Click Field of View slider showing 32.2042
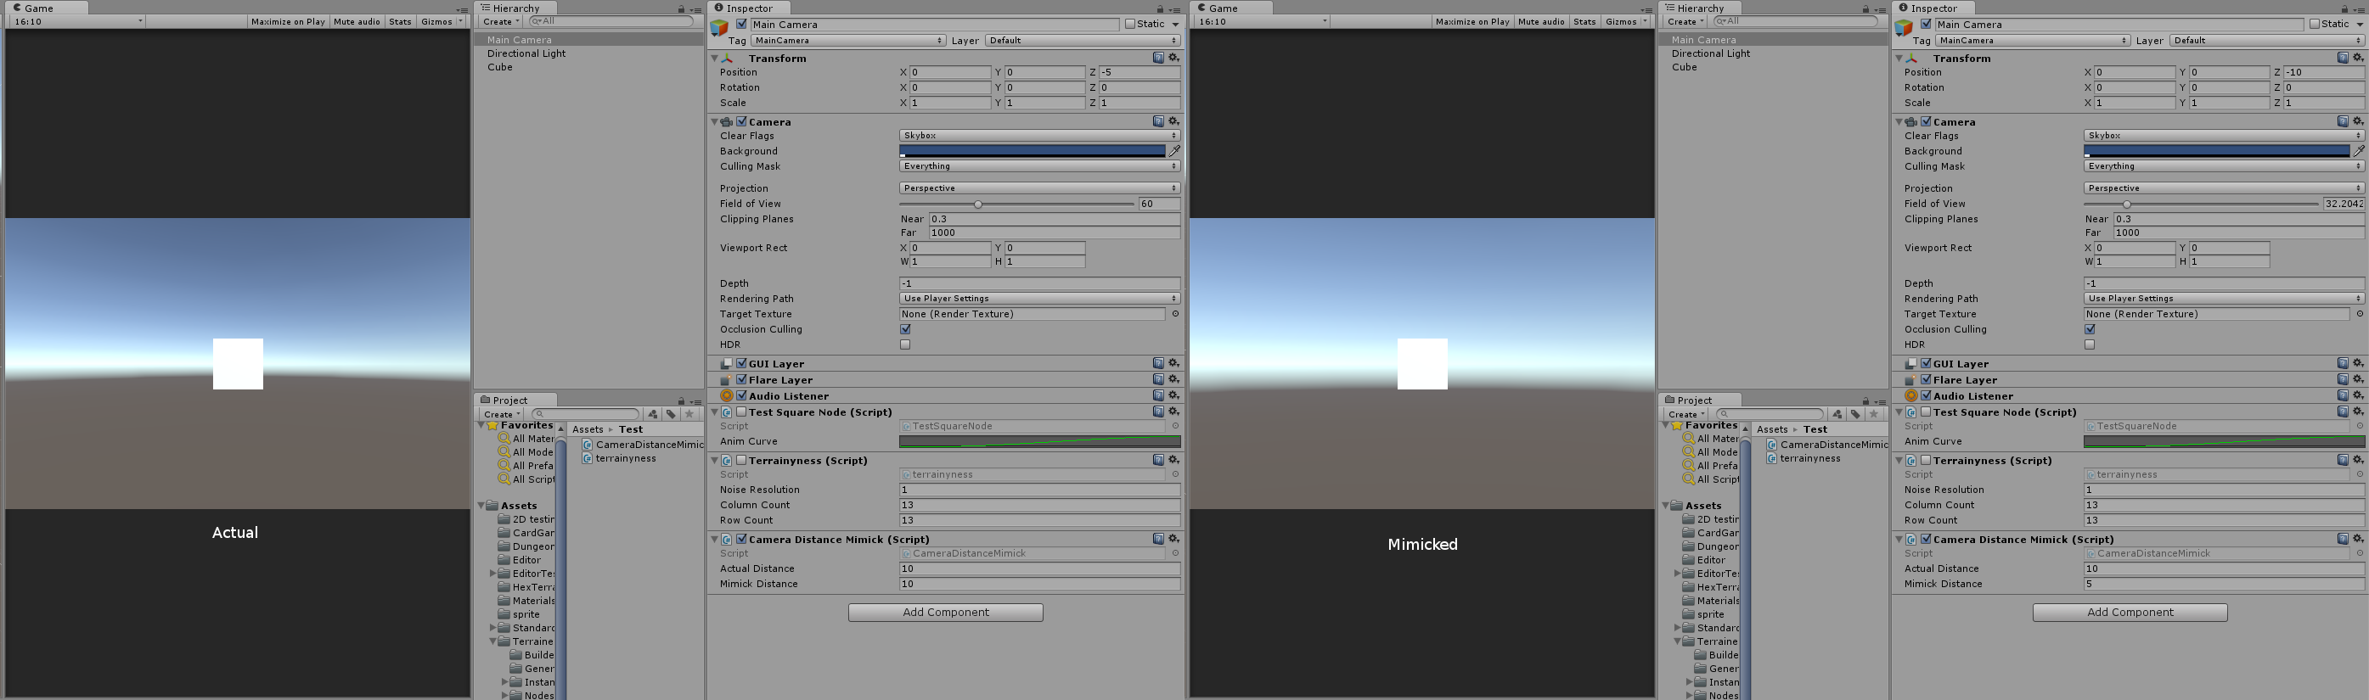2369x700 pixels. point(2202,204)
